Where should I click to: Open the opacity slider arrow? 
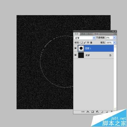114,38
